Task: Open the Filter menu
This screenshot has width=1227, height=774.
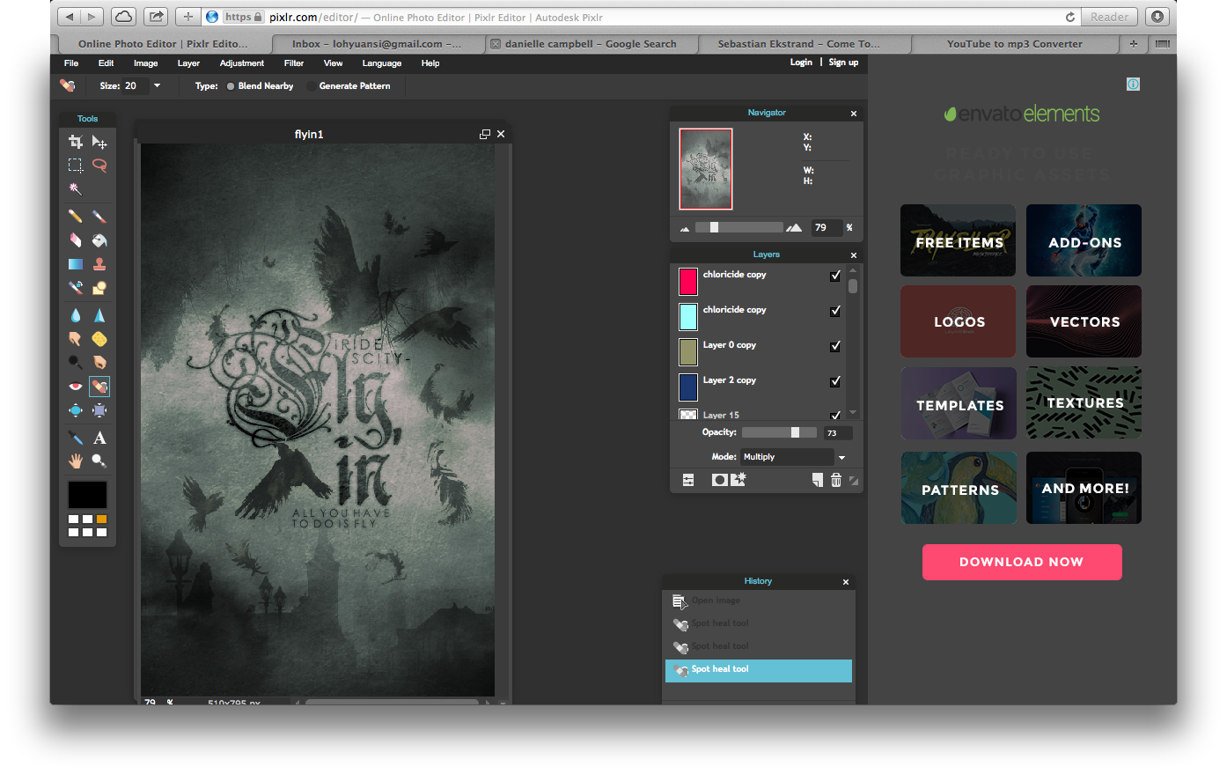Action: pyautogui.click(x=294, y=63)
